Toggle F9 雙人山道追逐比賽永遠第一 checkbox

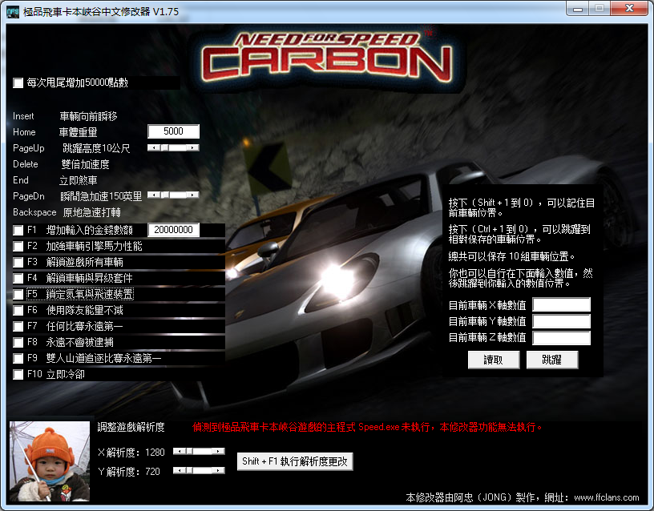(18, 358)
